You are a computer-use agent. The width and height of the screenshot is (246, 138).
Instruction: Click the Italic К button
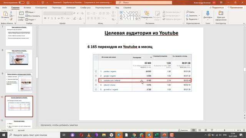[48, 18]
